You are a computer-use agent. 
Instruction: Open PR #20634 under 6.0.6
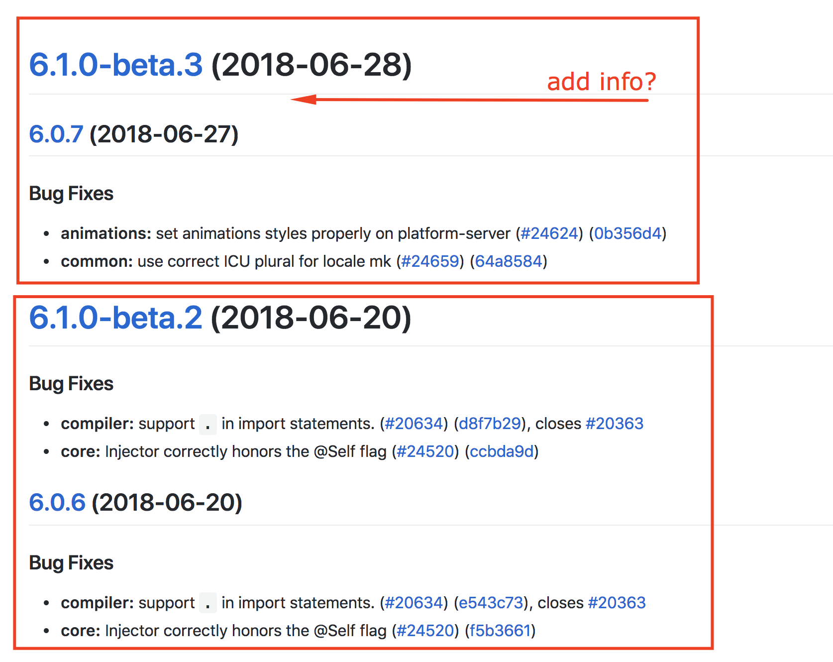click(414, 602)
